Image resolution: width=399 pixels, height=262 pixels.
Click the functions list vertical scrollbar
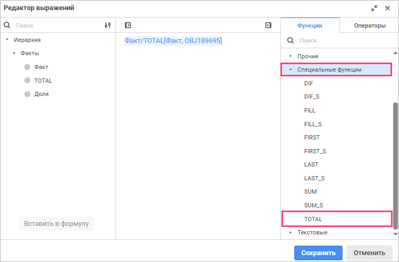(x=395, y=165)
